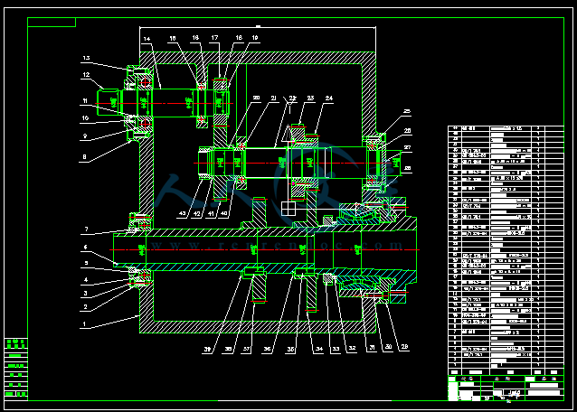577x412 pixels.
Task: Click callout label 10
Action: click(x=85, y=118)
